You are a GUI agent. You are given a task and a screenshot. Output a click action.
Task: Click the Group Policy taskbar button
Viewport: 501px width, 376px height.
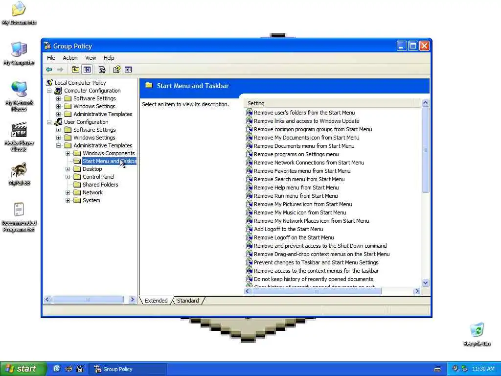pos(128,369)
